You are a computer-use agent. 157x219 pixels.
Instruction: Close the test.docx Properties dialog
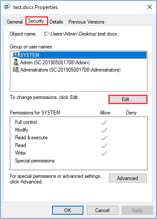[x=150, y=7]
